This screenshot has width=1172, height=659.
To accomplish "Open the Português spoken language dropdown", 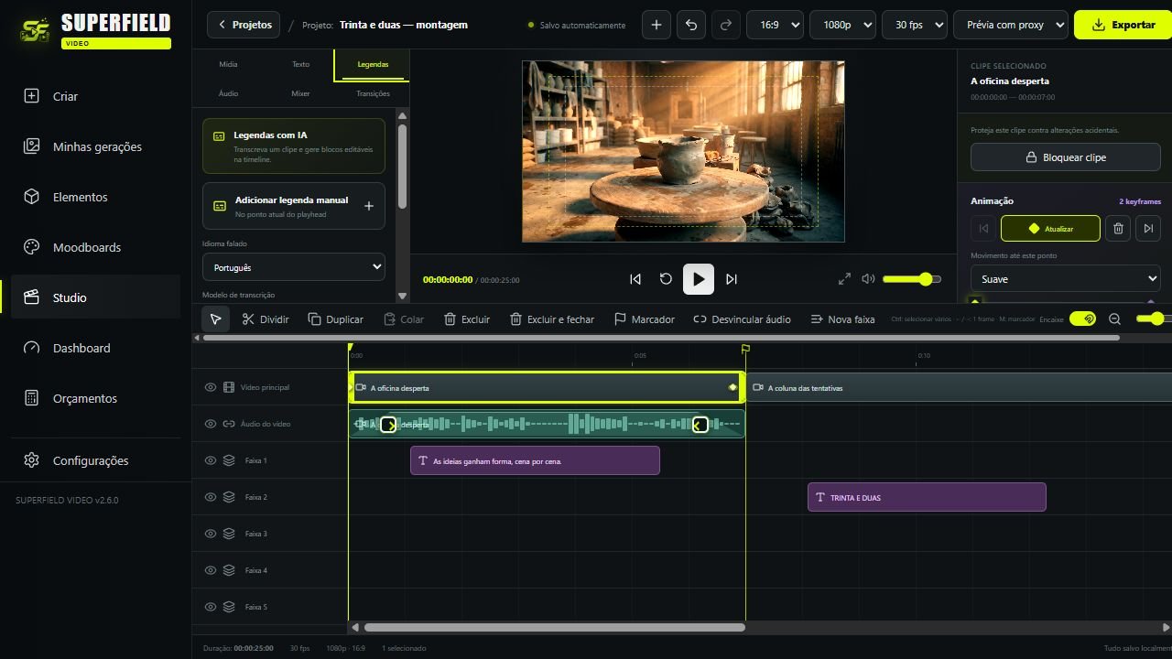I will coord(294,267).
